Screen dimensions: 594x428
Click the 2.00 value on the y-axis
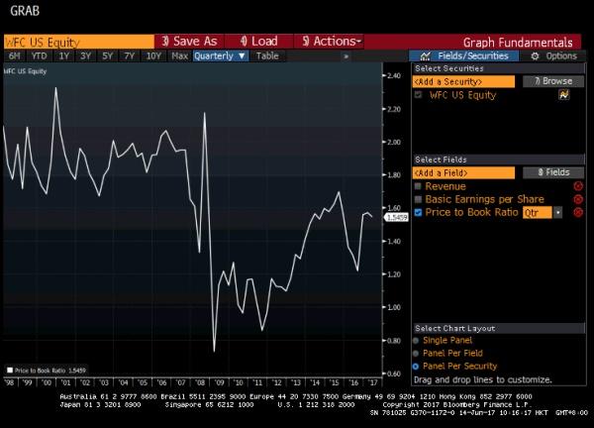394,142
